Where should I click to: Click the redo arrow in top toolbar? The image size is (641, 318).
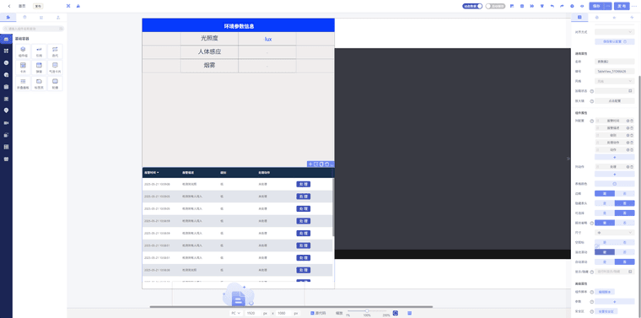pos(562,6)
